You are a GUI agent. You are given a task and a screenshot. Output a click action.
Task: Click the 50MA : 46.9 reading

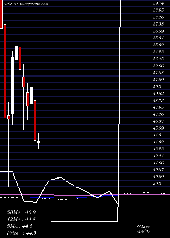(21, 213)
